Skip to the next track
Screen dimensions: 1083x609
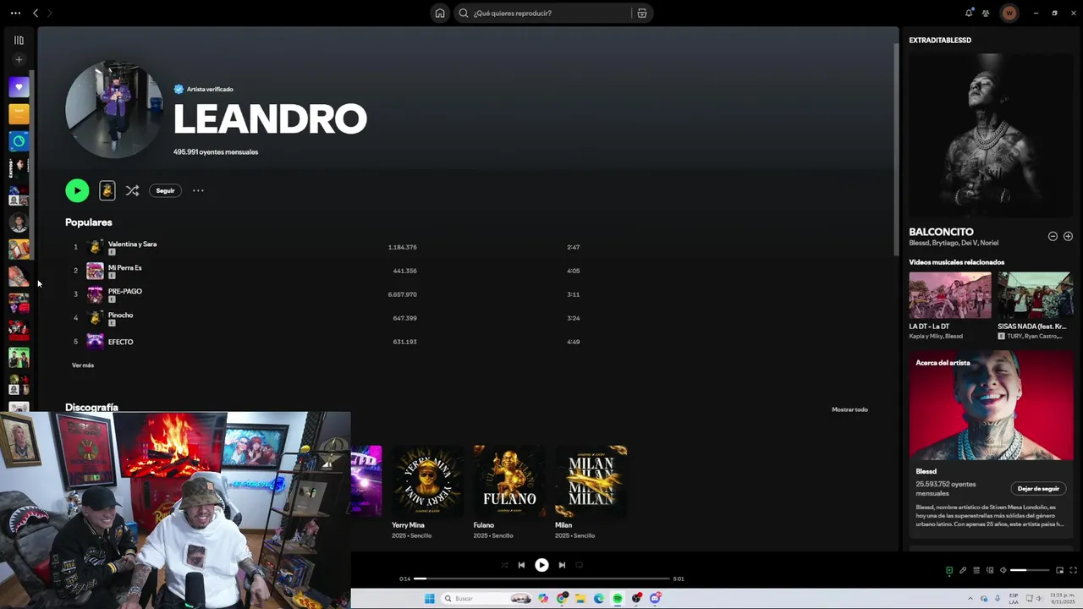tap(562, 565)
